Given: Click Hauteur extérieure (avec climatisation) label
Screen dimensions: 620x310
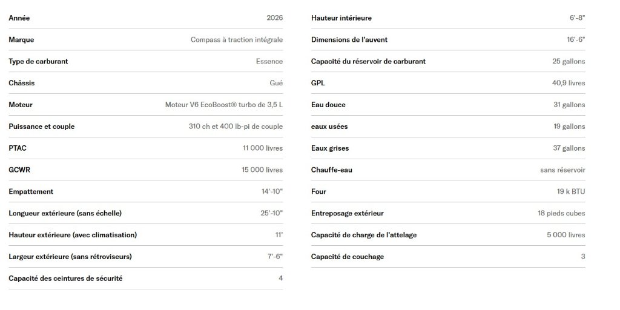Looking at the screenshot, I should pyautogui.click(x=73, y=235).
